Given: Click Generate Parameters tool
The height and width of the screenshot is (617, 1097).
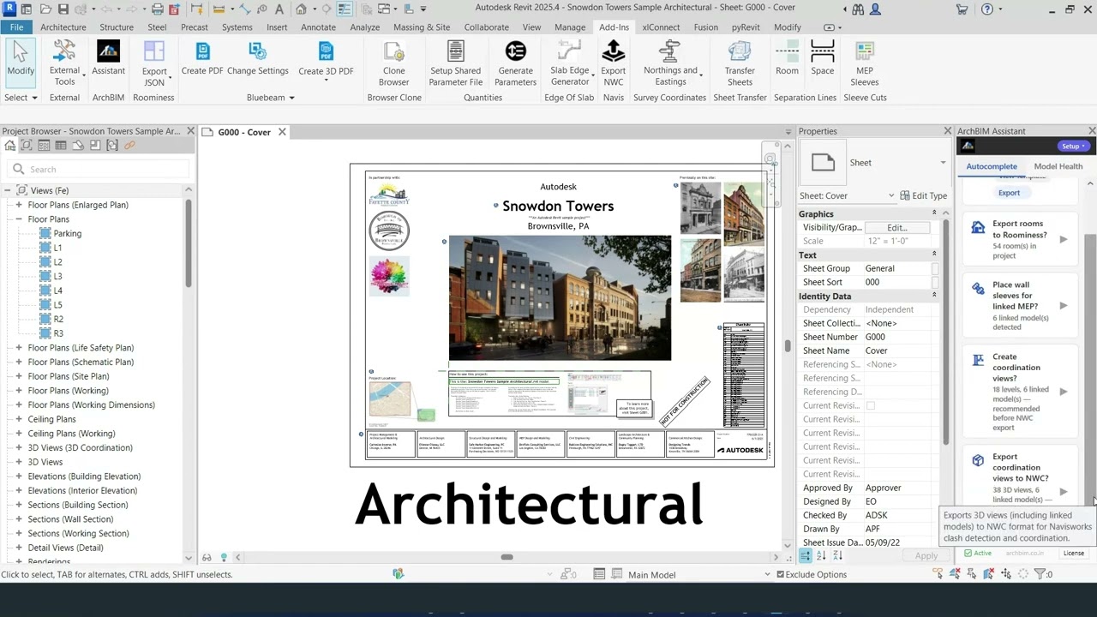Looking at the screenshot, I should click(x=515, y=63).
